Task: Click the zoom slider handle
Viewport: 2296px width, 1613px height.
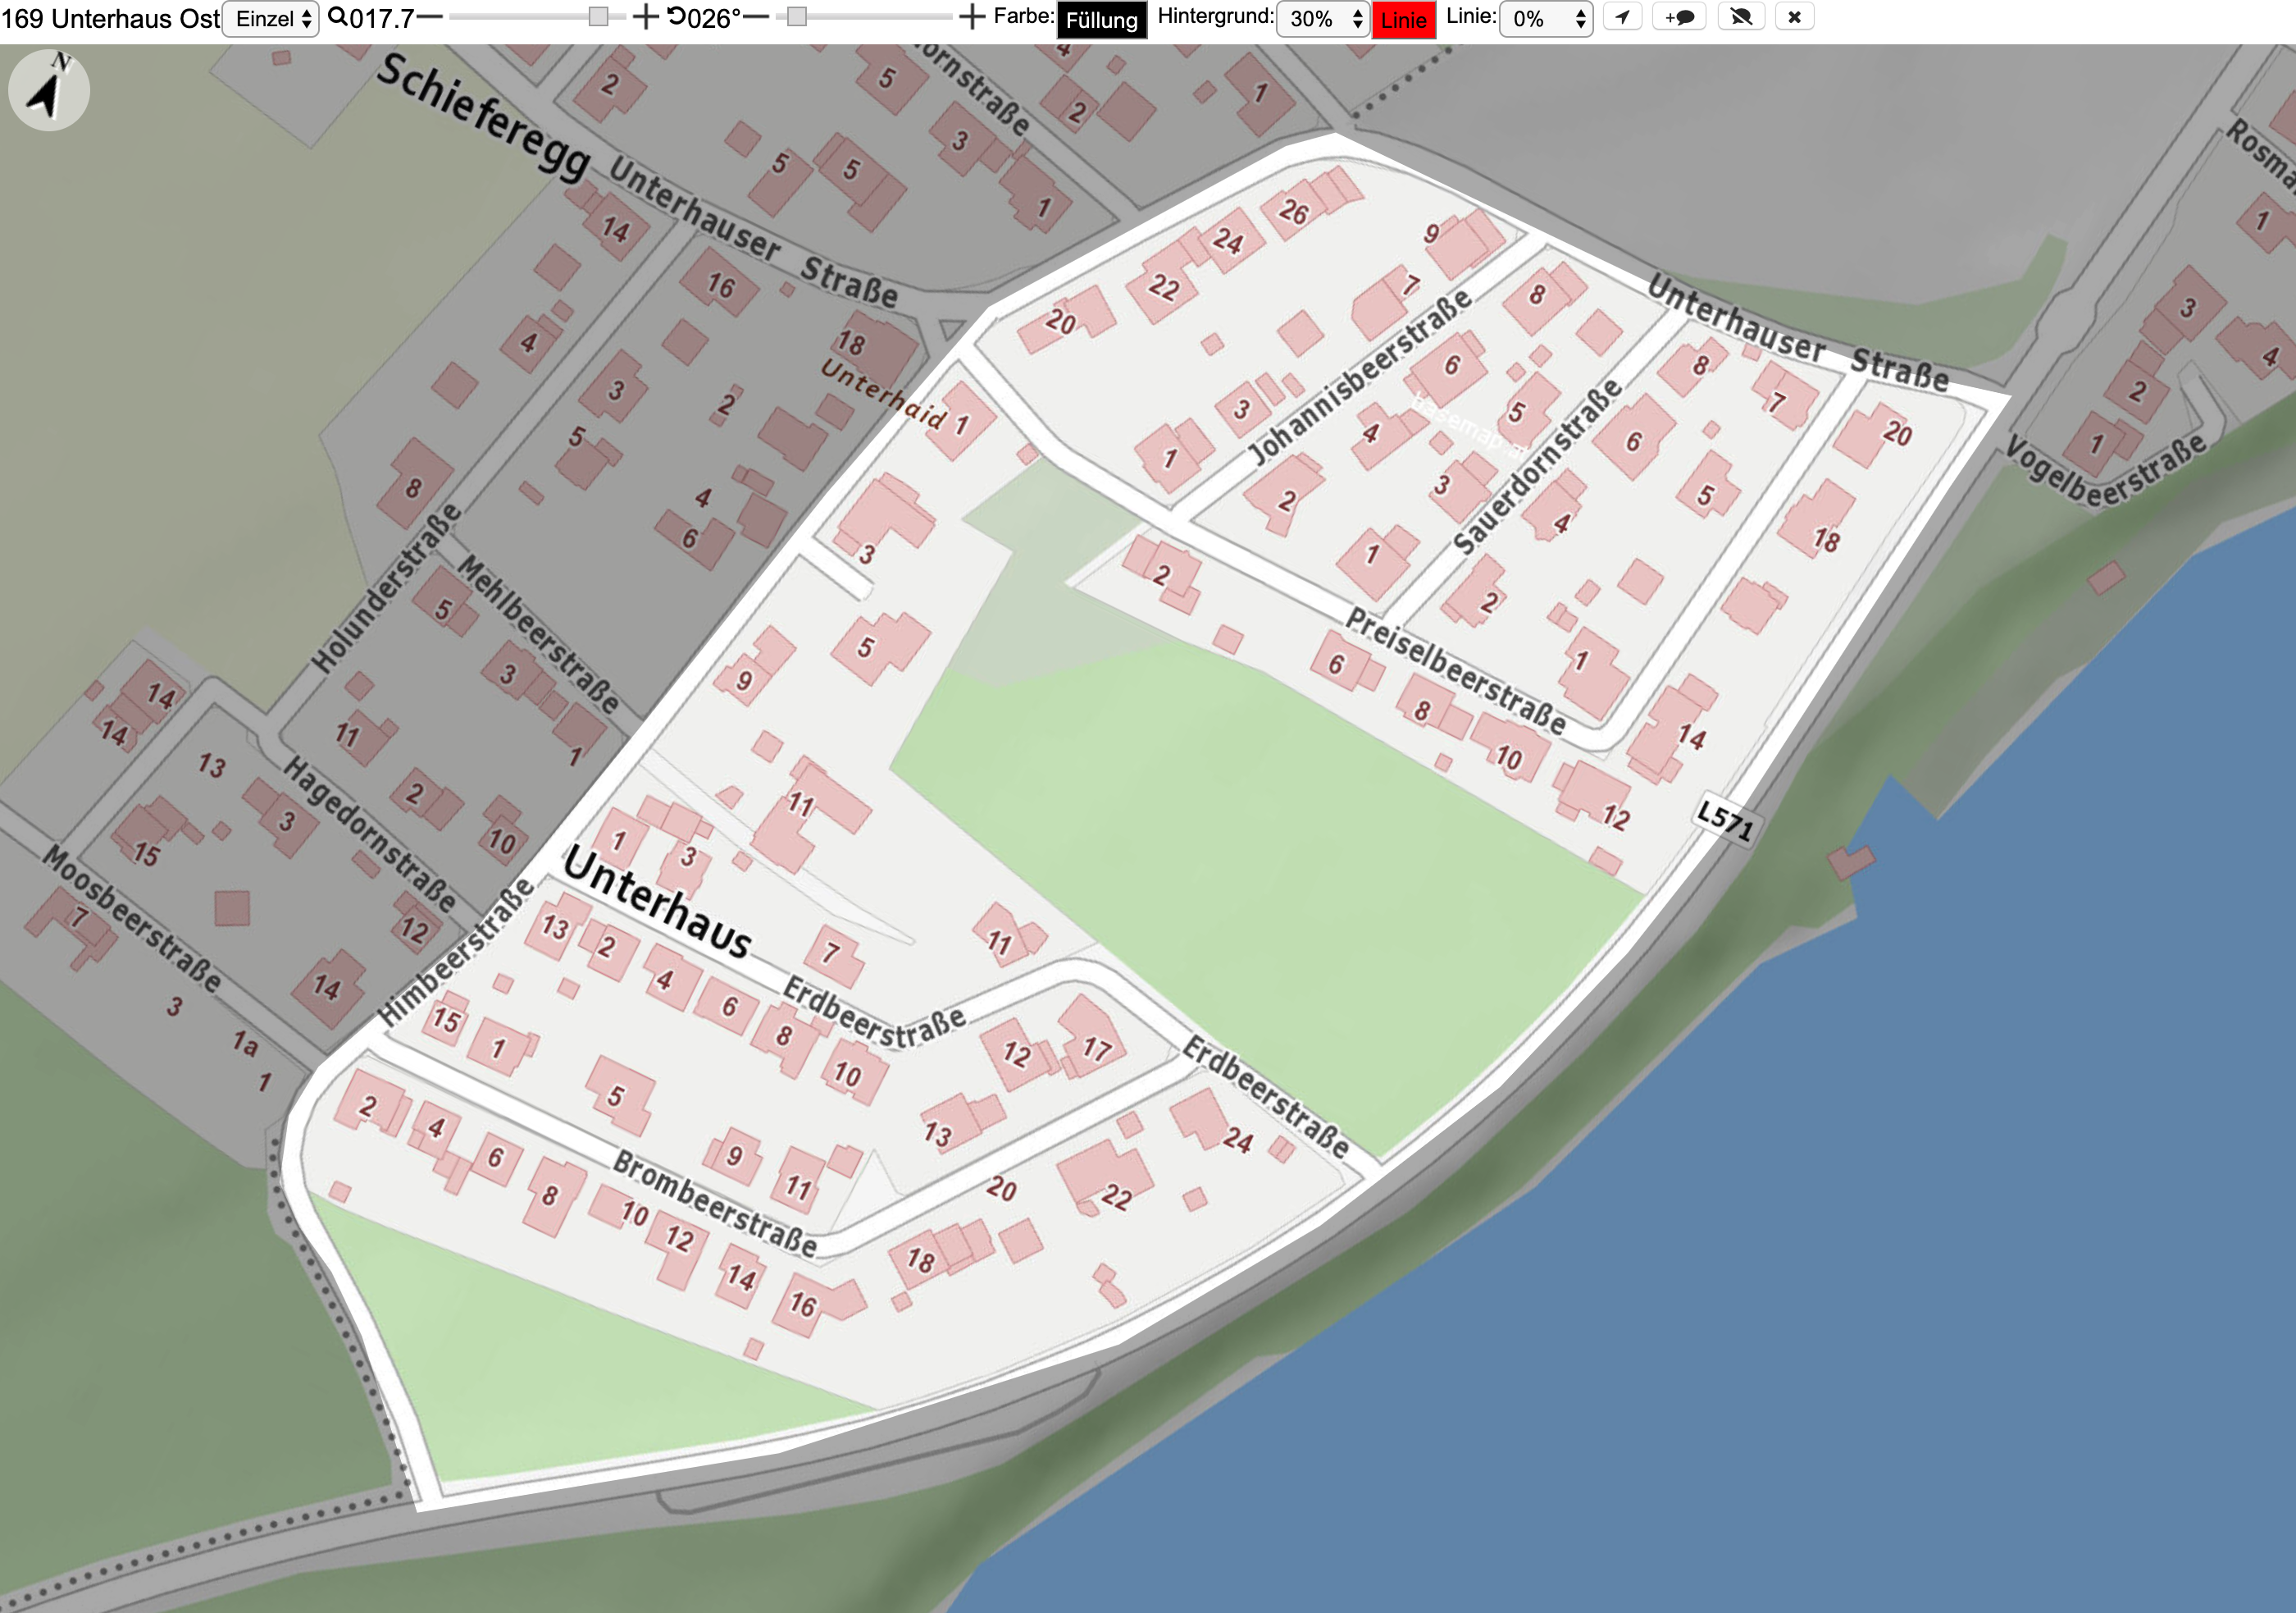Action: 598,17
